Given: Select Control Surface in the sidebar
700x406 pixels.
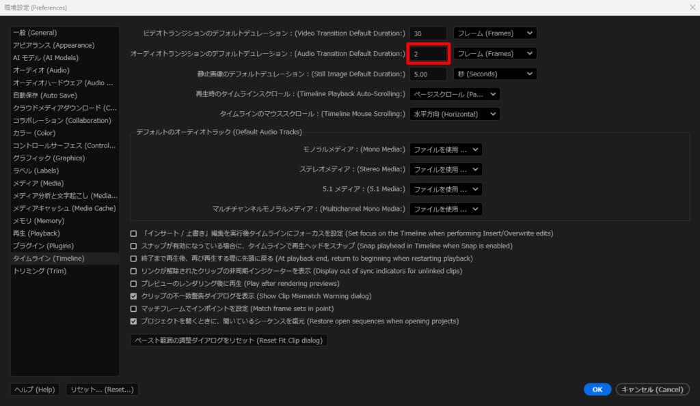Looking at the screenshot, I should click(x=65, y=145).
